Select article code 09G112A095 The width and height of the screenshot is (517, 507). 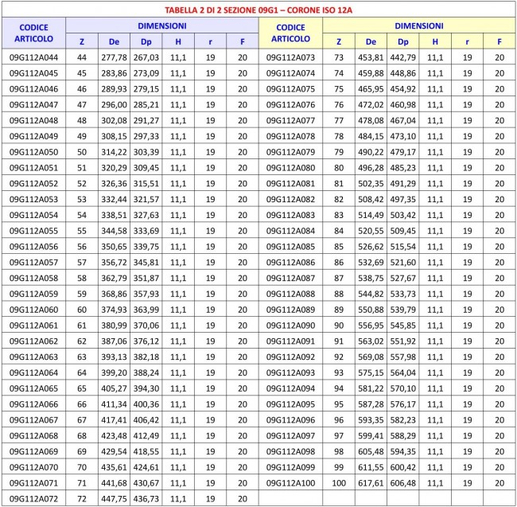pos(290,404)
